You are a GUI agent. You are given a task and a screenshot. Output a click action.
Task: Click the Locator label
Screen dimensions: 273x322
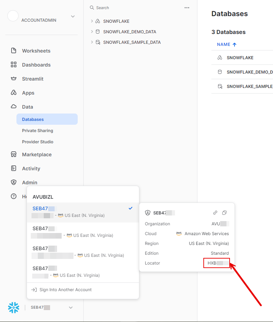click(152, 263)
